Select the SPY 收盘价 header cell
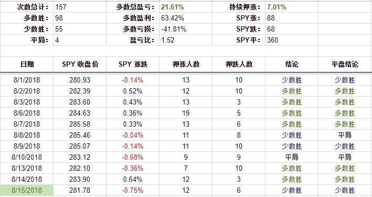This screenshot has height=197, width=372. tap(80, 64)
